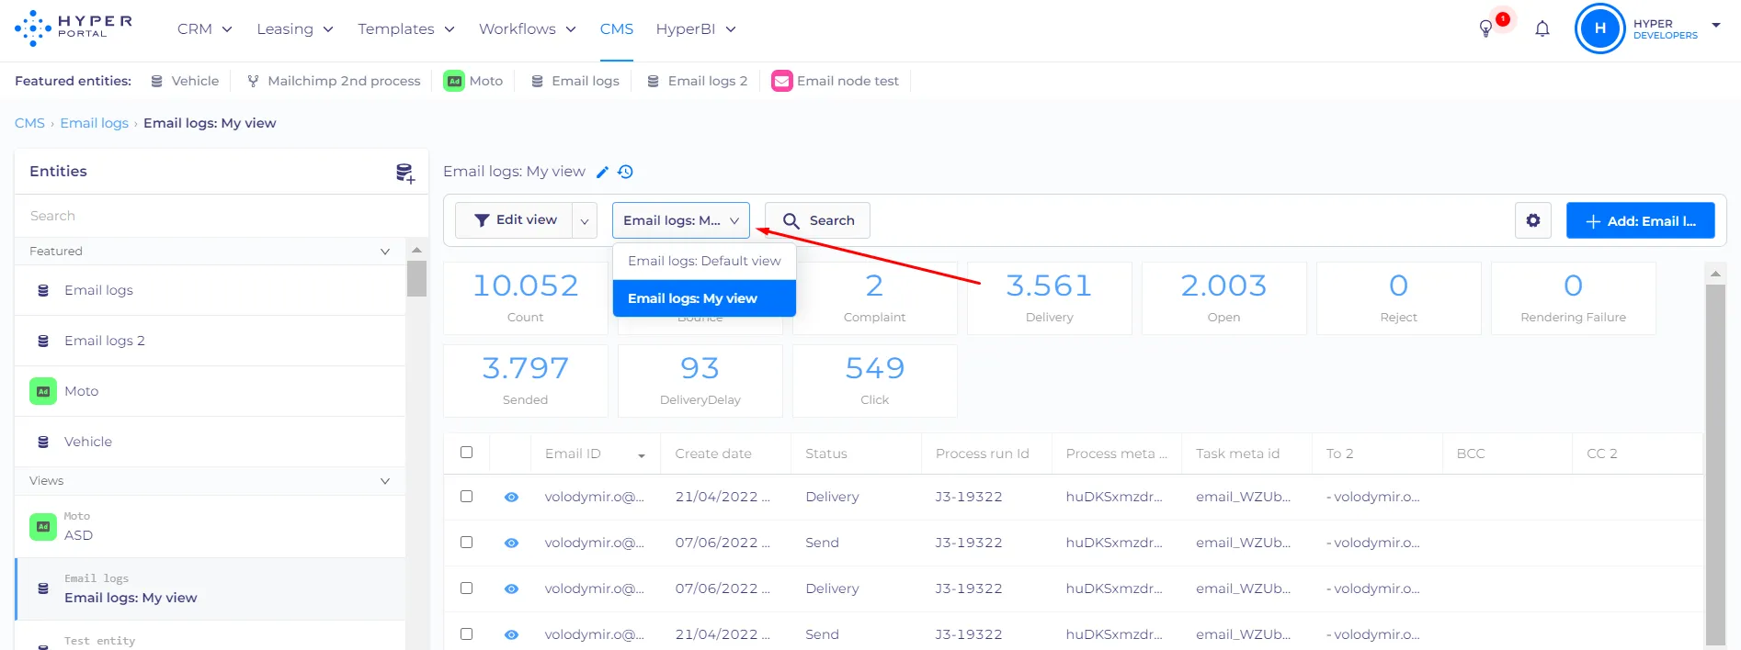
Task: Click the Vehicle database icon in Entities list
Action: [x=43, y=442]
